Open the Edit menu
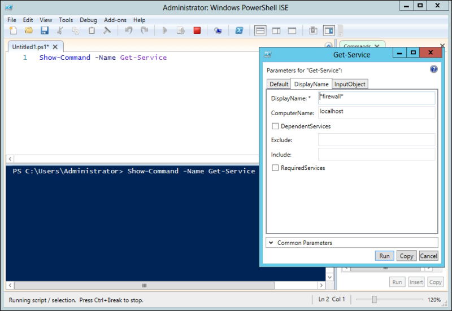 pos(28,20)
